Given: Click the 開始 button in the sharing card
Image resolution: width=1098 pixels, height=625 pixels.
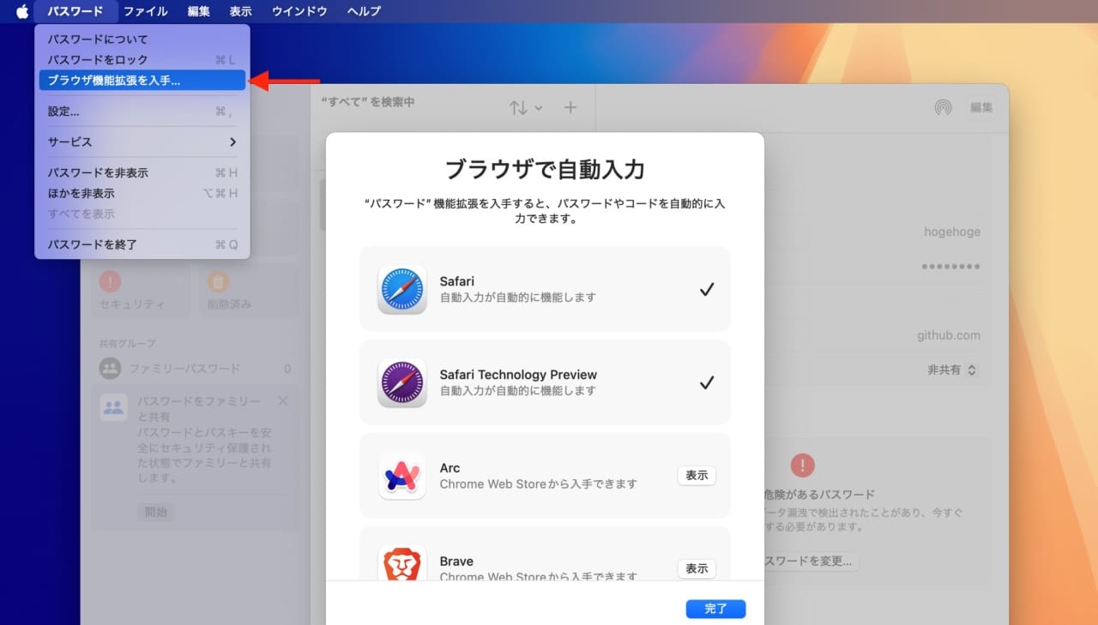Looking at the screenshot, I should (x=155, y=513).
